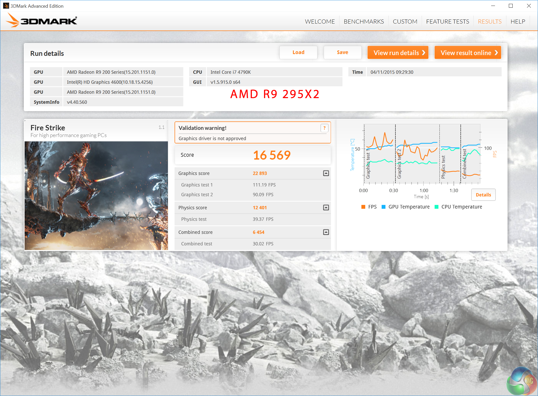Click the green CPU Temperature legend square
538x396 pixels.
tap(437, 207)
